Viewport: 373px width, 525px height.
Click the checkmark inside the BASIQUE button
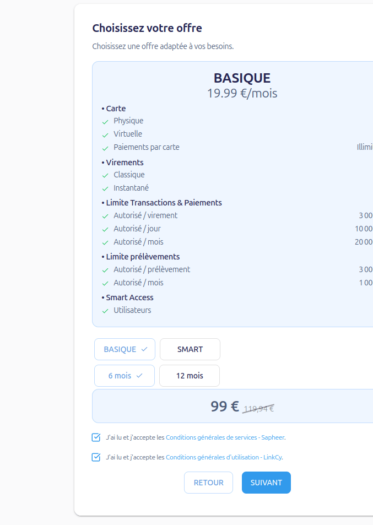[144, 349]
